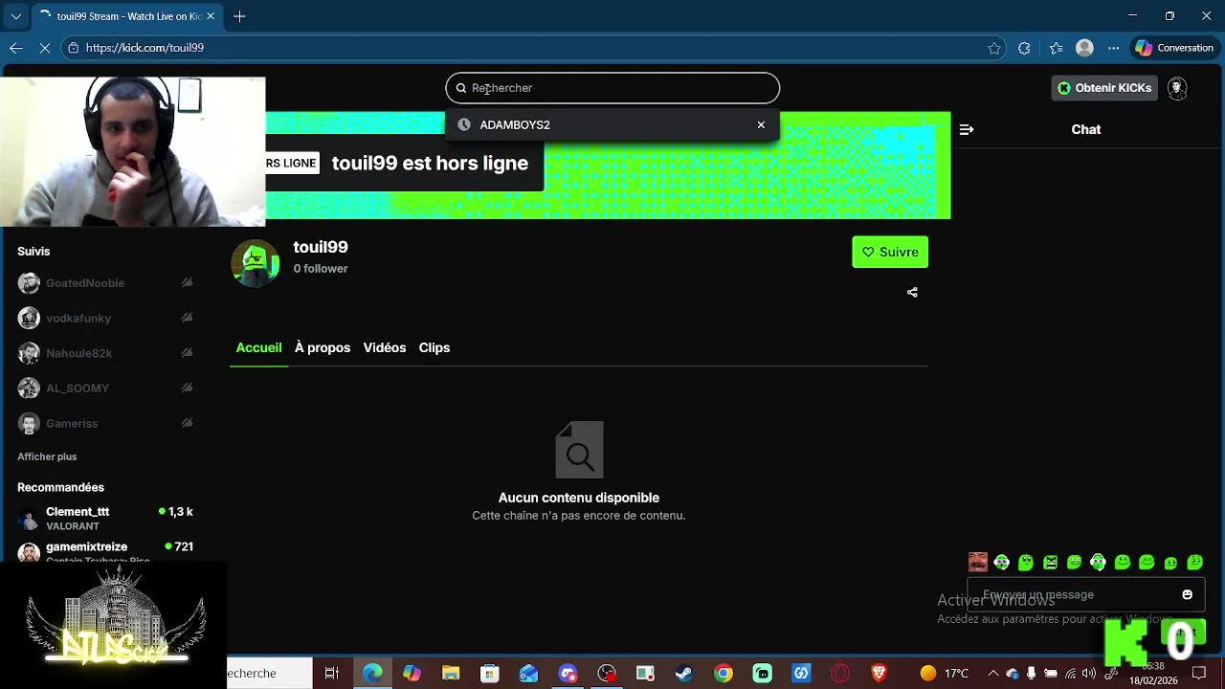The width and height of the screenshot is (1225, 689).
Task: View site information icon in address bar
Action: click(x=73, y=48)
